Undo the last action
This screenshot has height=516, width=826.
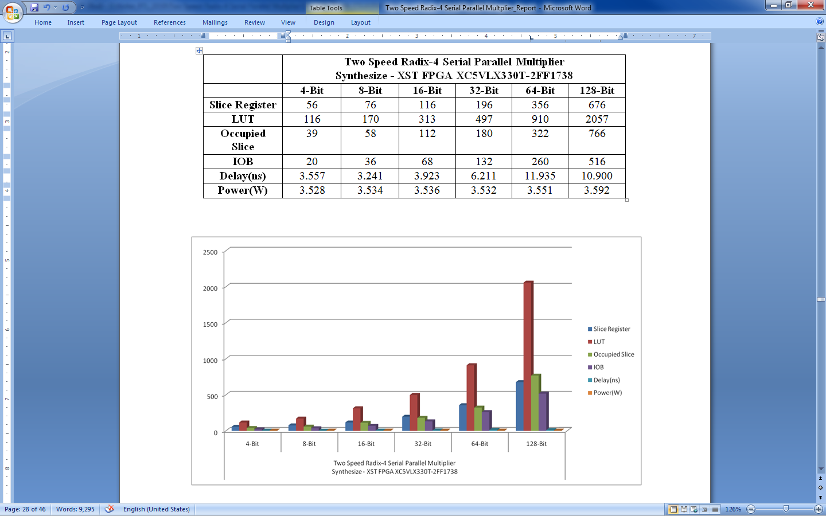point(46,7)
